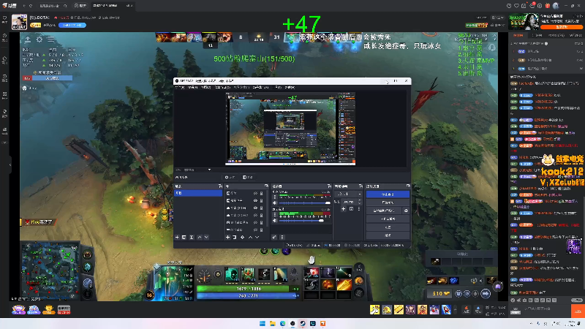Open source properties gear in OBS Sources dock
Screen dimensions: 585x329
pos(243,237)
